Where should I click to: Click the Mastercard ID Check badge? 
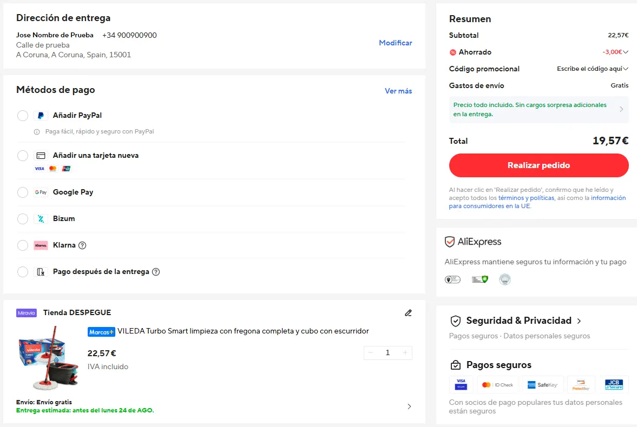pos(498,384)
